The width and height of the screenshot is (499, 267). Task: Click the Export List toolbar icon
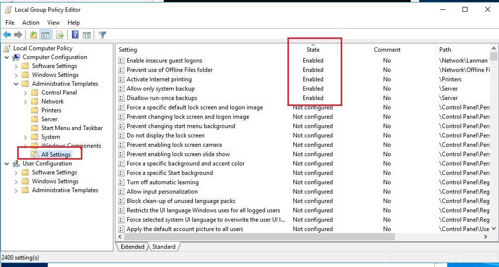(60, 34)
